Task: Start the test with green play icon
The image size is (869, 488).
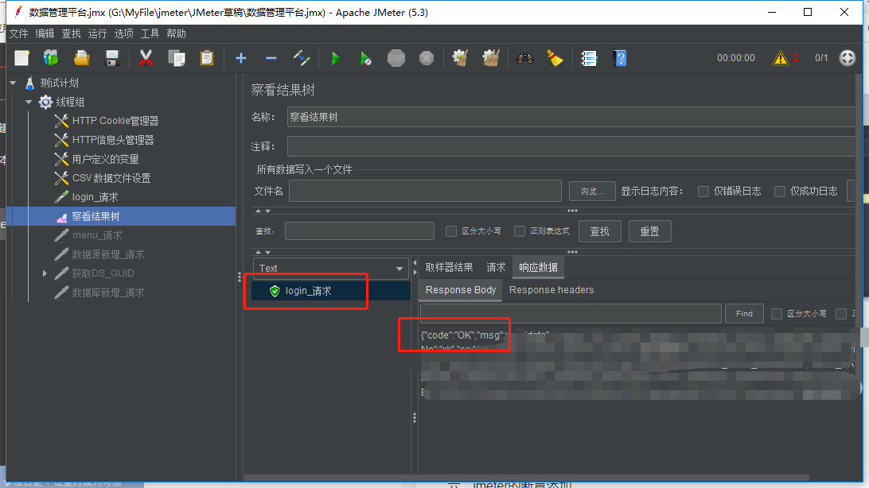Action: pos(335,58)
